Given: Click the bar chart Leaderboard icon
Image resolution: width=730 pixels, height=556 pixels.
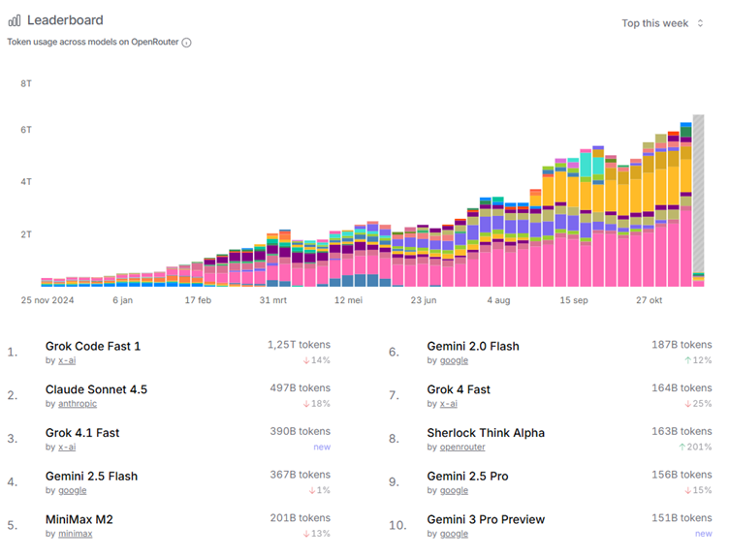Looking at the screenshot, I should 15,20.
